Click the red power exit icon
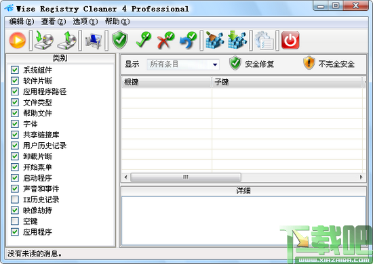The image size is (373, 264). 290,40
